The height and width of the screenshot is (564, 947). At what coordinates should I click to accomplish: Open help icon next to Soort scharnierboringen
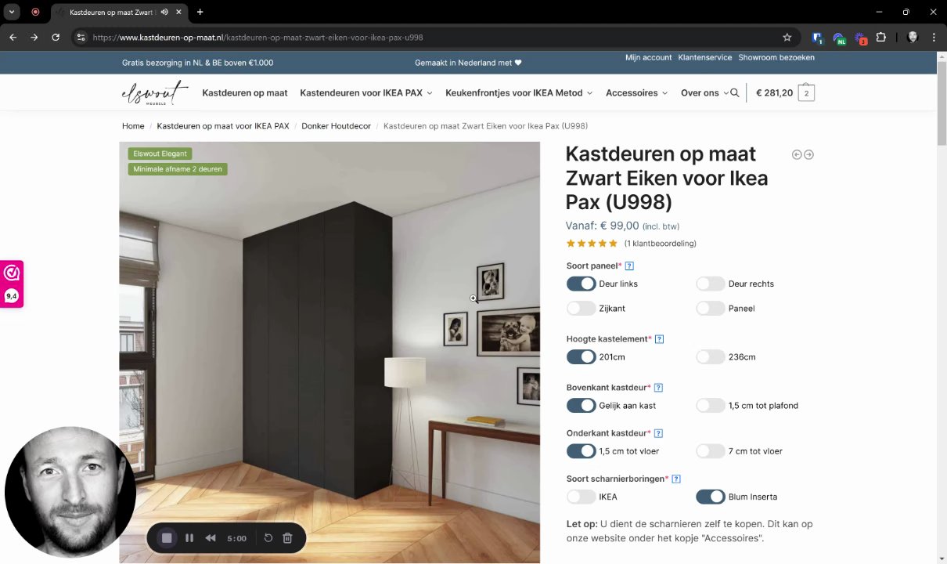tap(676, 479)
